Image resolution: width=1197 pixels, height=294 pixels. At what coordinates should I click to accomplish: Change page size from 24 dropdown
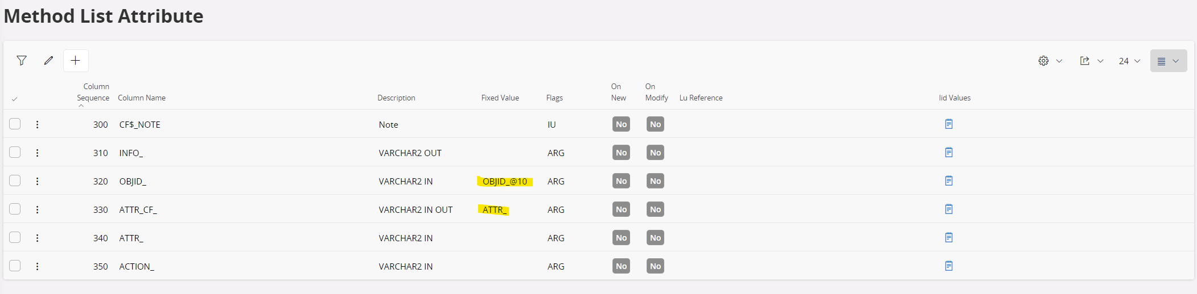pyautogui.click(x=1129, y=61)
